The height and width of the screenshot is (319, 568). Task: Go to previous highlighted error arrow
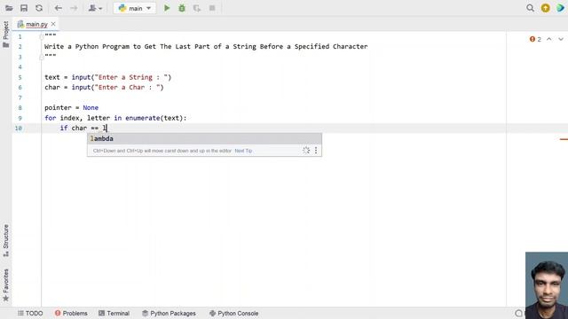pos(549,39)
